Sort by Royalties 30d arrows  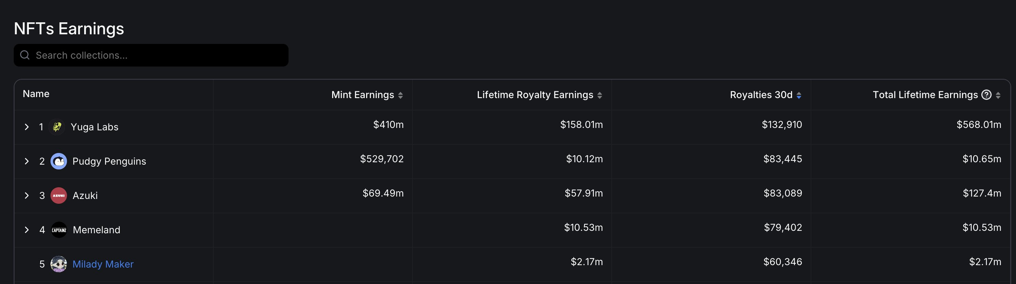tap(799, 95)
